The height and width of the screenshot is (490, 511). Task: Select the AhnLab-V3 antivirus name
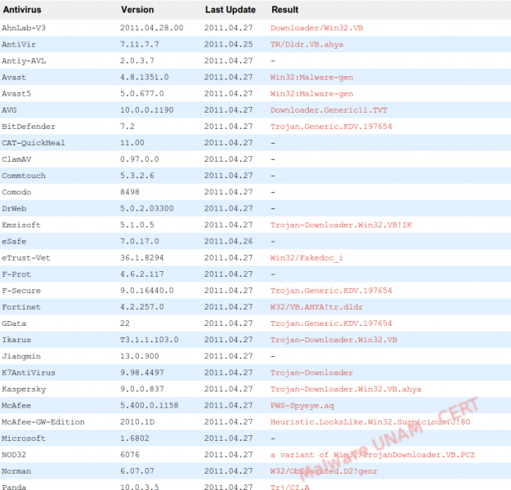tap(24, 28)
